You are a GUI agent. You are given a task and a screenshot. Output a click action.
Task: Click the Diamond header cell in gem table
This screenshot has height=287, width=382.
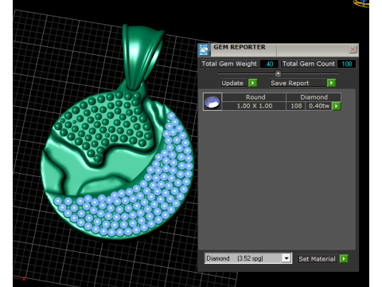[x=314, y=97]
